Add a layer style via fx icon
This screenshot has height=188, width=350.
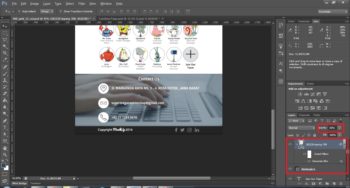click(307, 183)
